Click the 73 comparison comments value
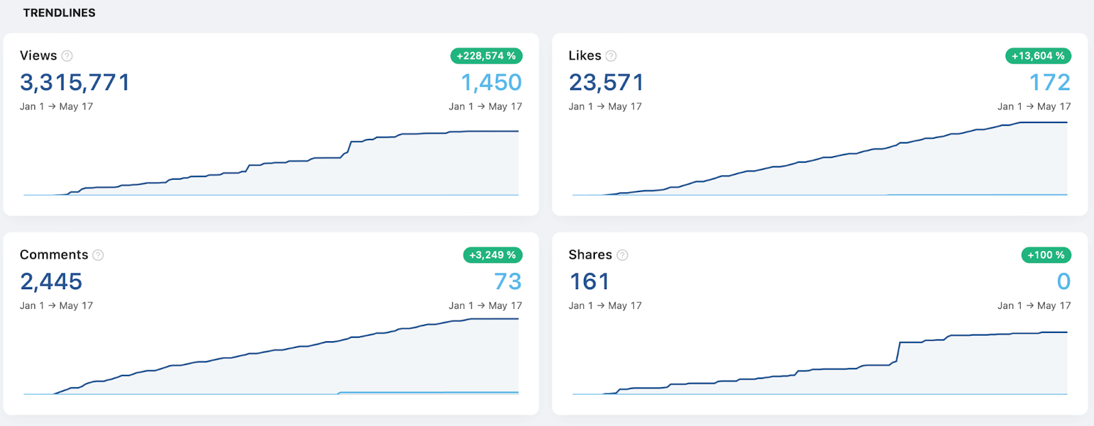Screen dimensions: 1094x426 click(x=508, y=282)
